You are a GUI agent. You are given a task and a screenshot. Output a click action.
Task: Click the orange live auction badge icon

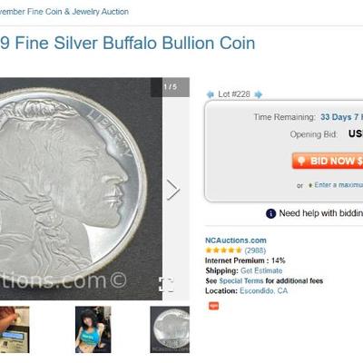click(213, 306)
